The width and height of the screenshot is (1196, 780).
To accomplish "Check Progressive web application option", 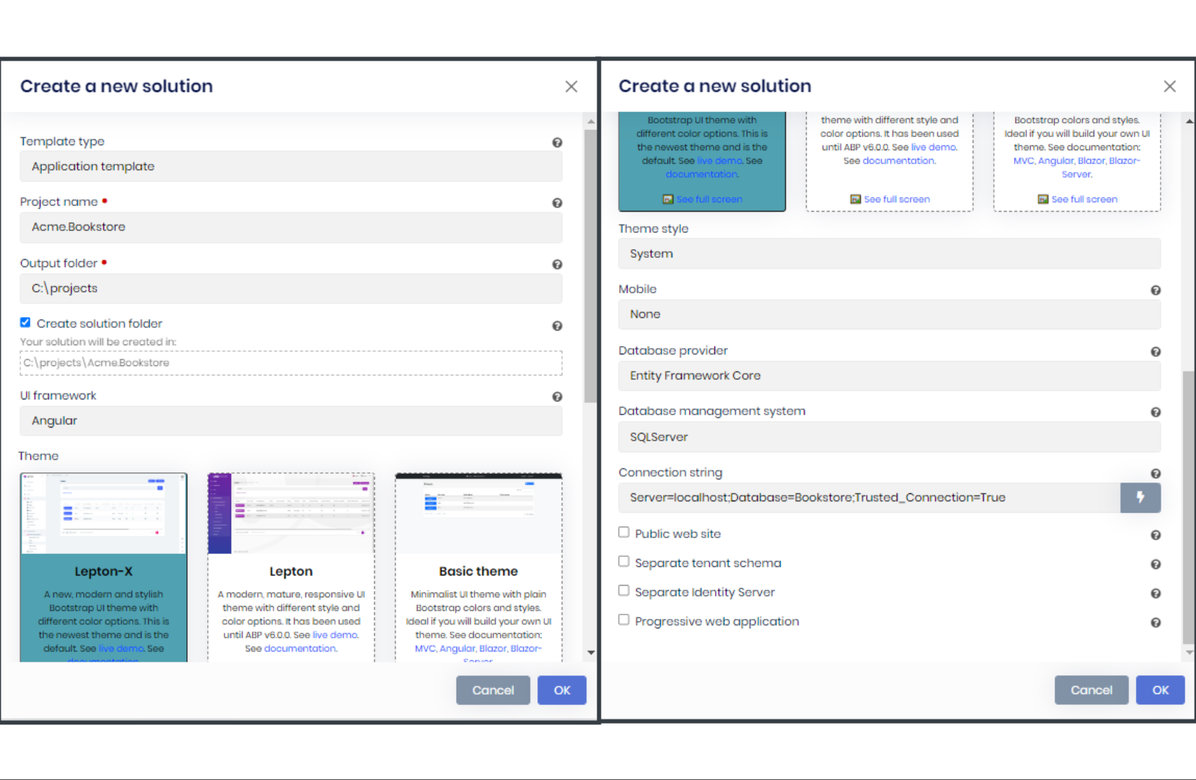I will [x=624, y=620].
